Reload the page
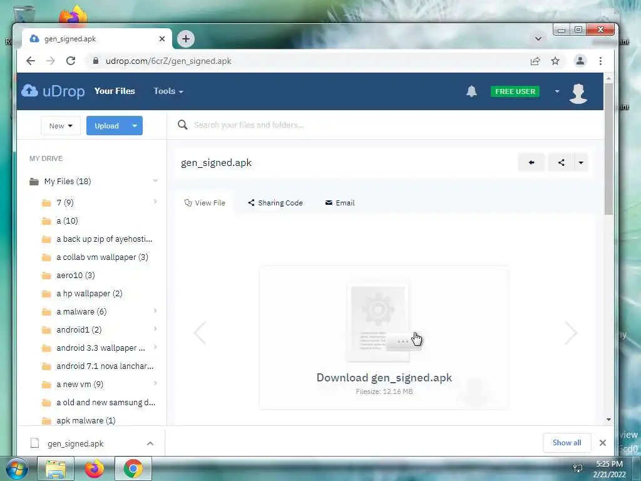This screenshot has width=641, height=481. [71, 61]
